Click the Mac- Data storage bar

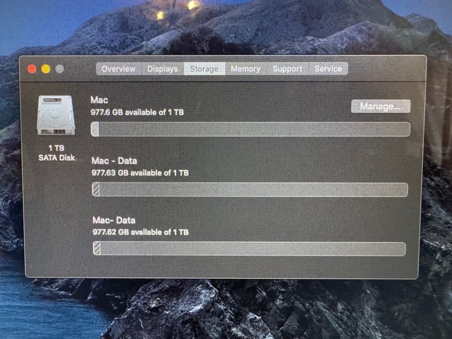250,248
